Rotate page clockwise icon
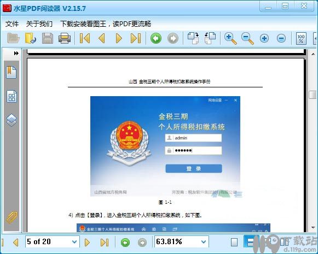The width and height of the screenshot is (318, 254). click(x=193, y=38)
